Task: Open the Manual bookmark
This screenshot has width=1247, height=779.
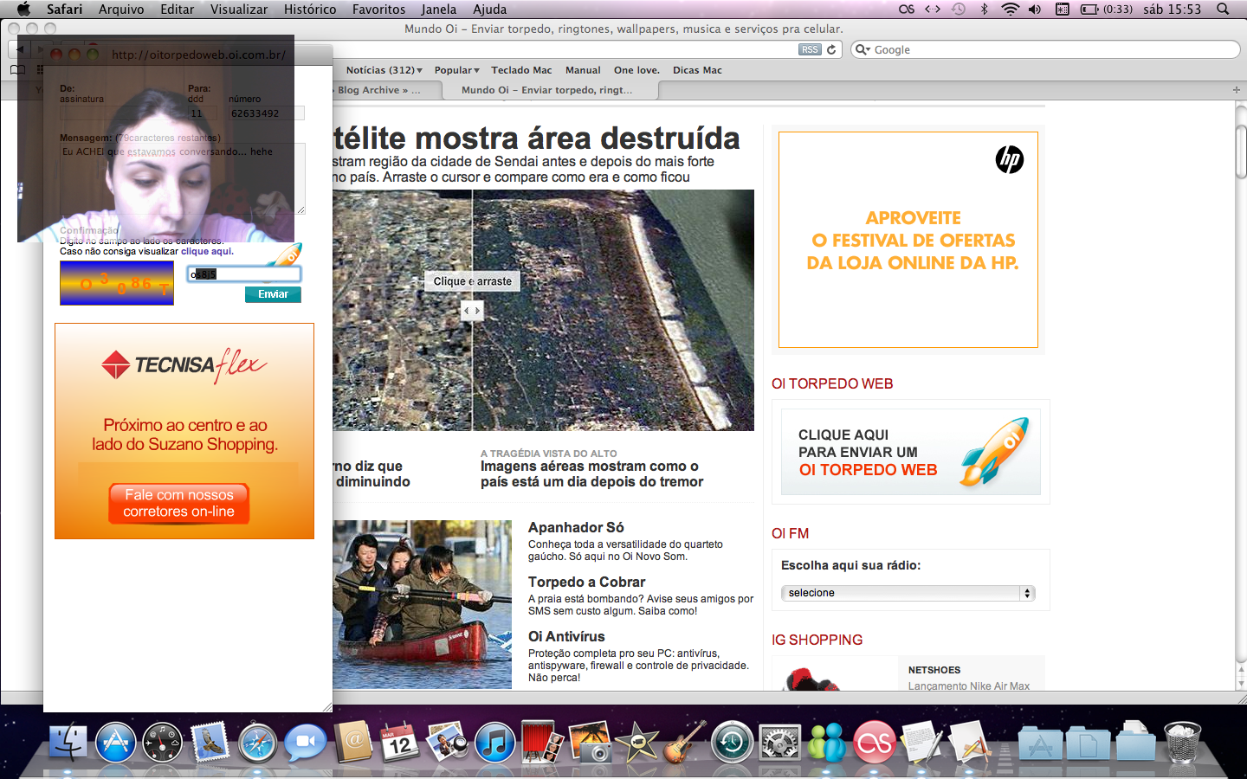Action: pyautogui.click(x=583, y=70)
